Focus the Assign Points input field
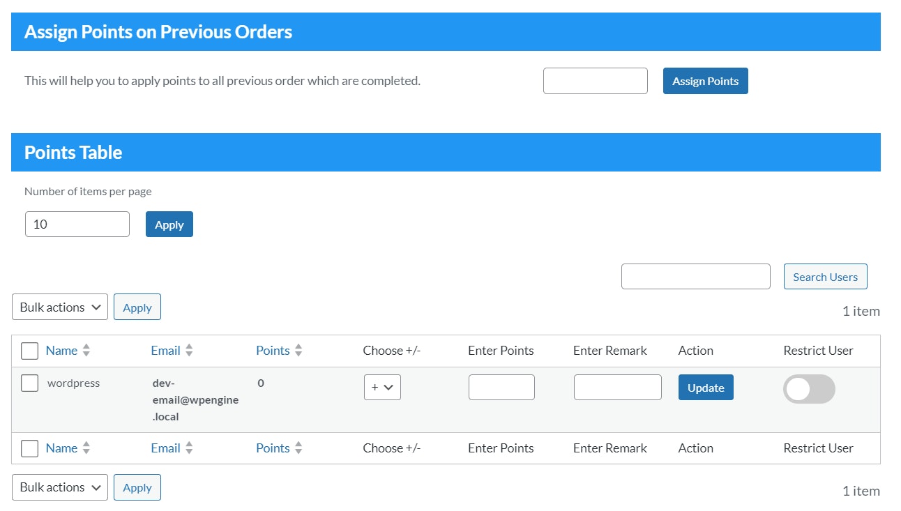Image resolution: width=901 pixels, height=511 pixels. [596, 81]
